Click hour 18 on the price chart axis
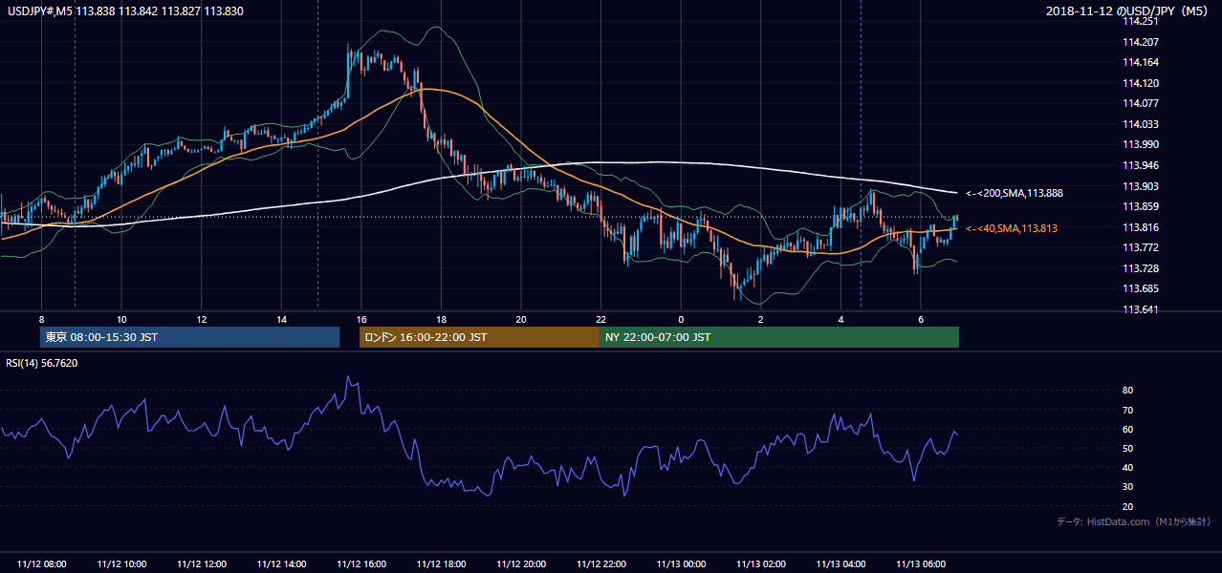Viewport: 1222px width, 573px height. click(x=441, y=318)
